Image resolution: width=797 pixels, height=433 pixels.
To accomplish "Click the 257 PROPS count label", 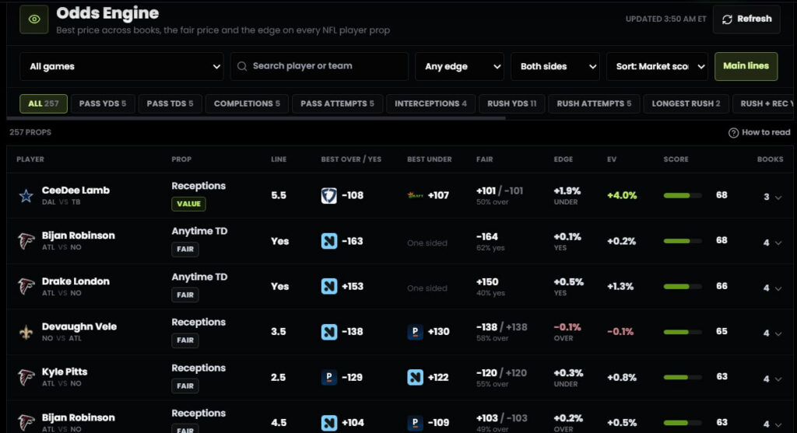I will (x=30, y=132).
